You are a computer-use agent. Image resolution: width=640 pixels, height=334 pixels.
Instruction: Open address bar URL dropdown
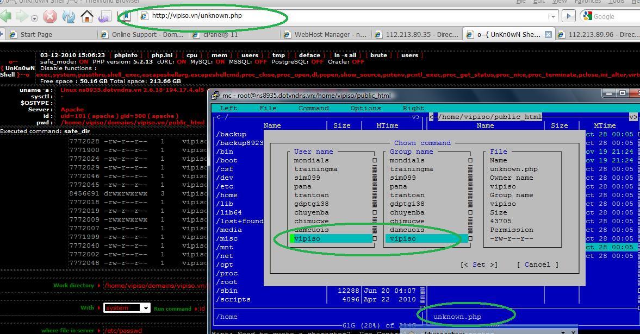click(552, 17)
